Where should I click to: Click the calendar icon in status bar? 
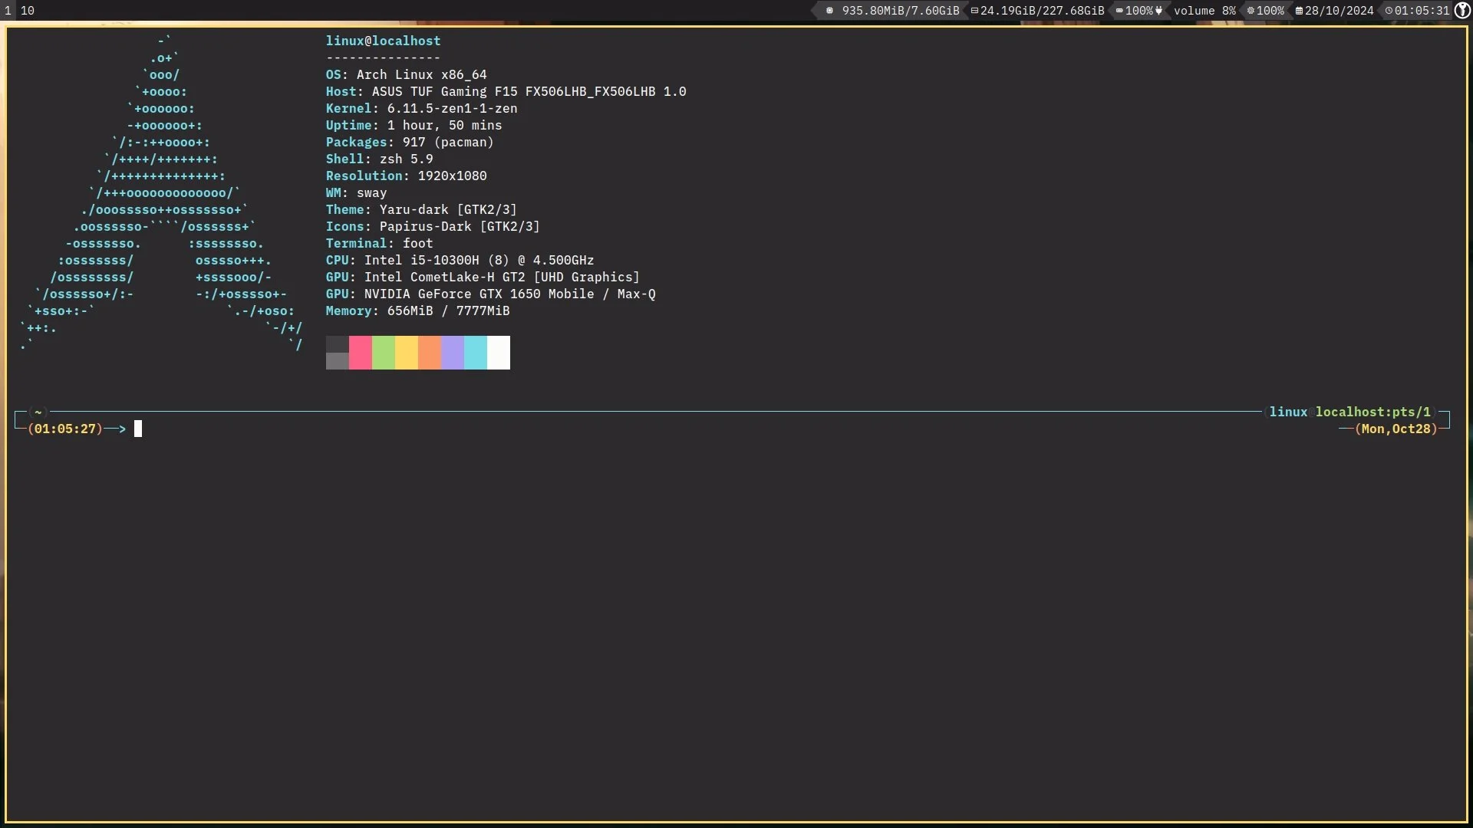coord(1299,11)
